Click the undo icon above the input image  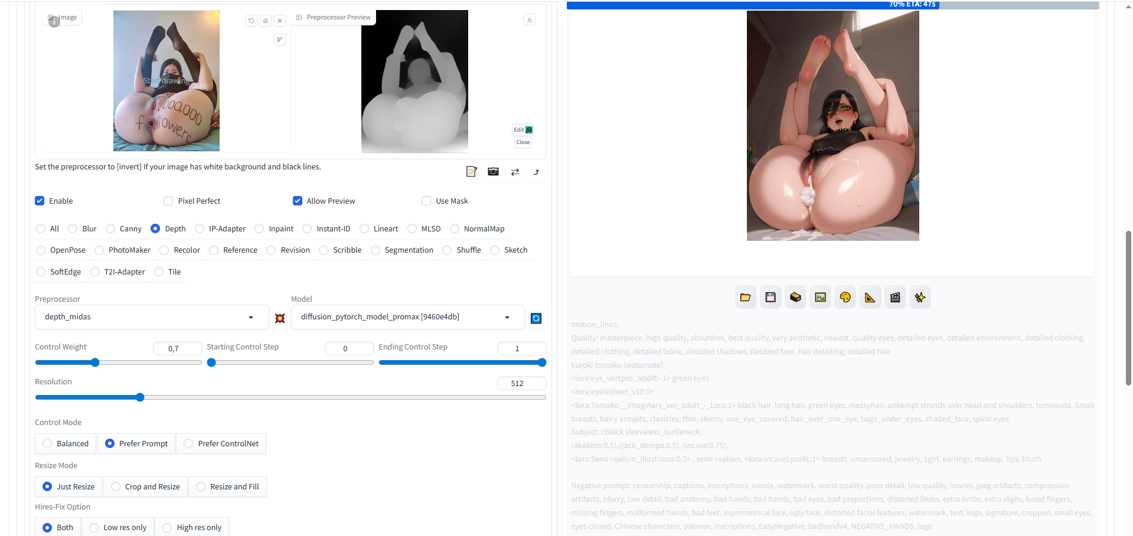click(x=252, y=21)
